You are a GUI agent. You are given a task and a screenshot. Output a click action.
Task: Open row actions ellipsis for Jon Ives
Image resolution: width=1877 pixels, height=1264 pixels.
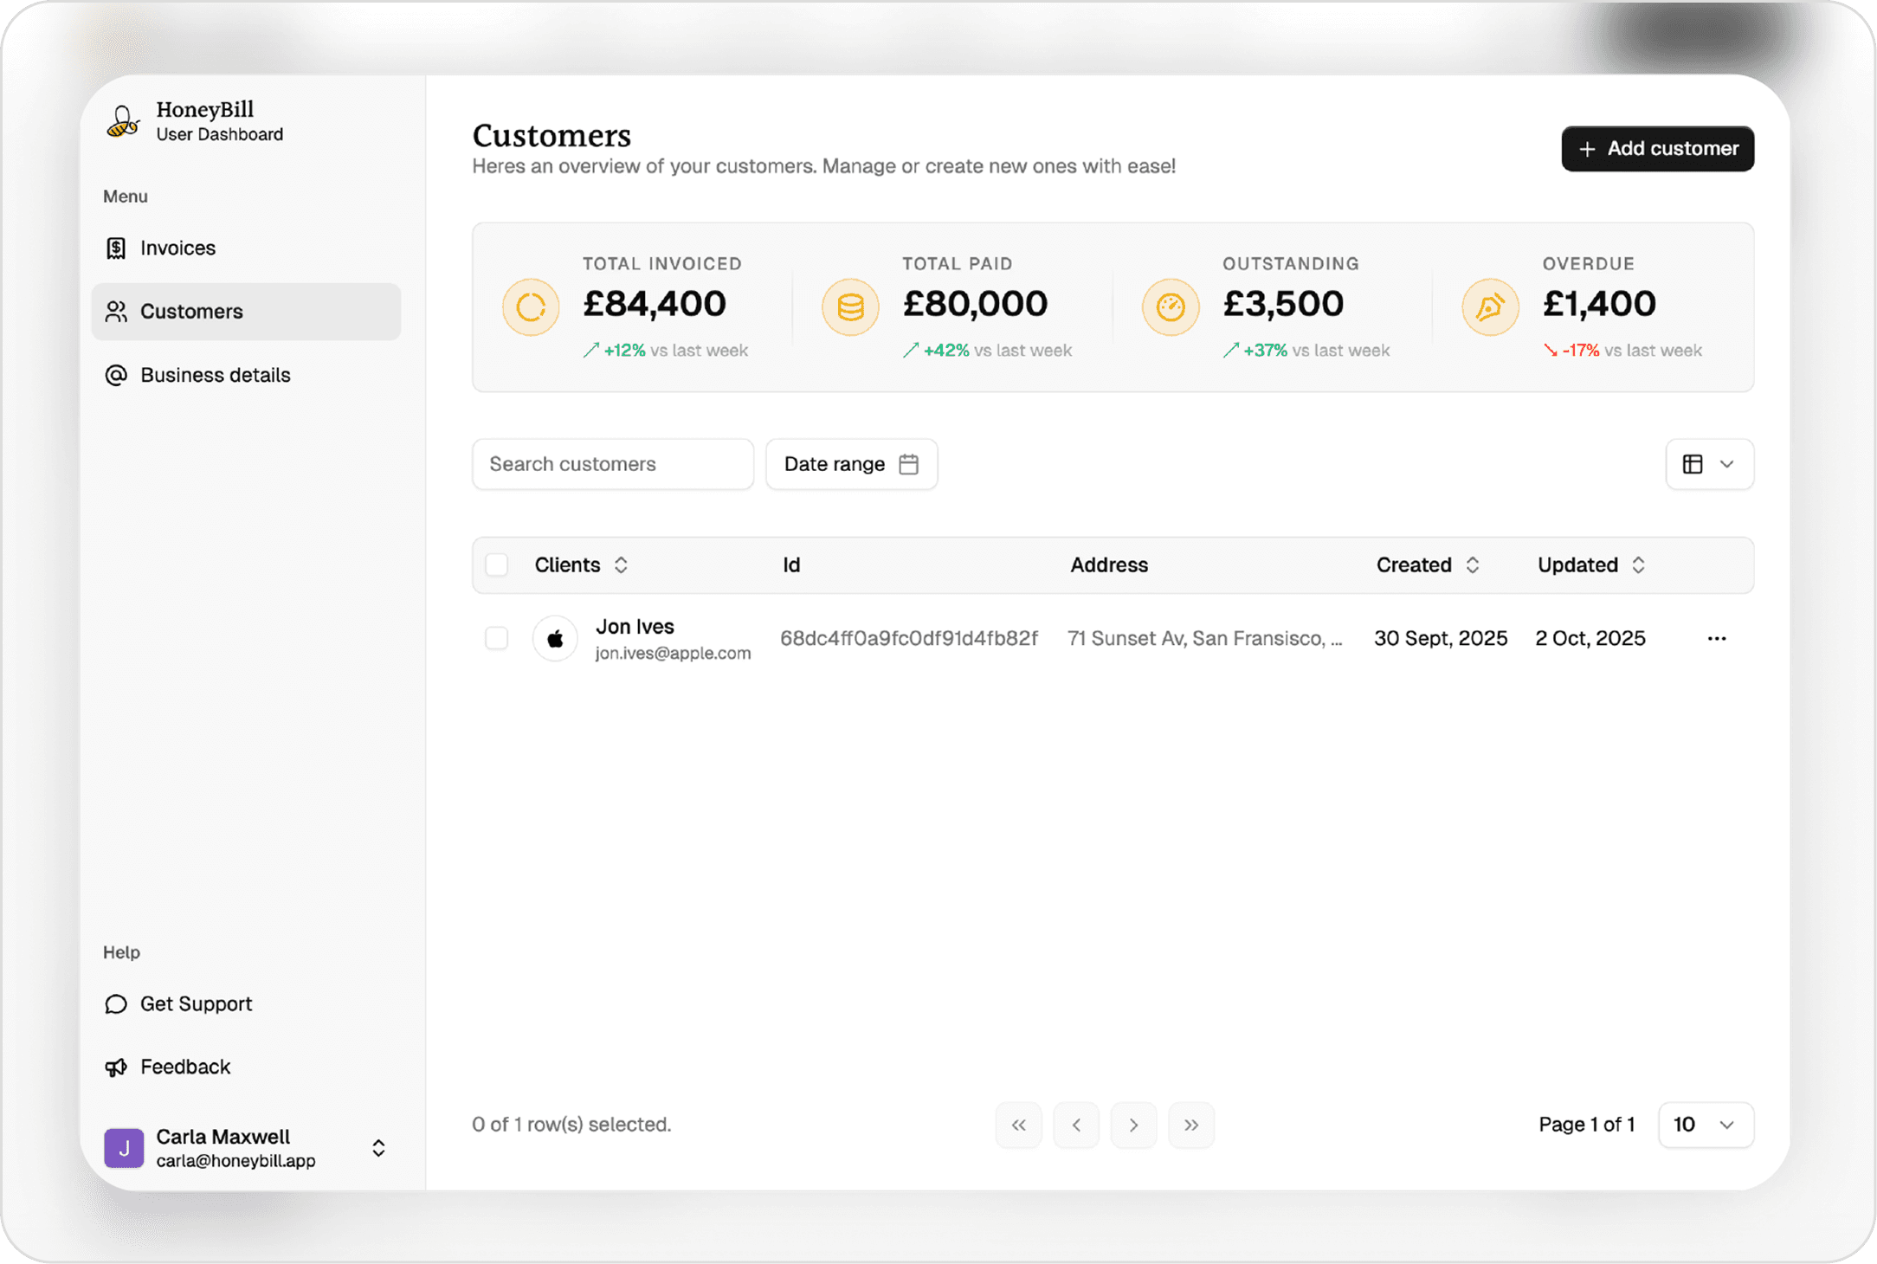pyautogui.click(x=1717, y=639)
